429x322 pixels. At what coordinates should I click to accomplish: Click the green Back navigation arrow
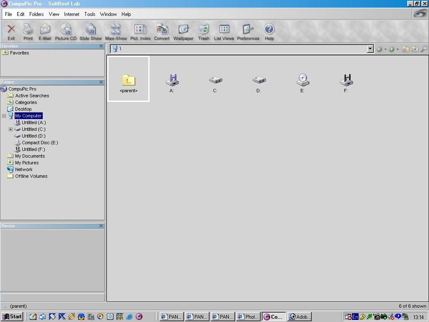(379, 49)
